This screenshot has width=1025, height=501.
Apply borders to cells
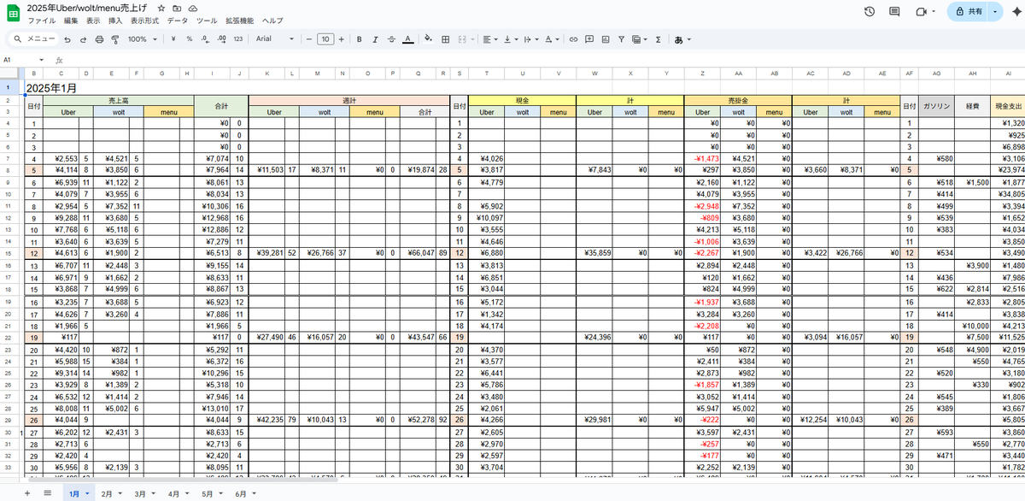point(444,39)
